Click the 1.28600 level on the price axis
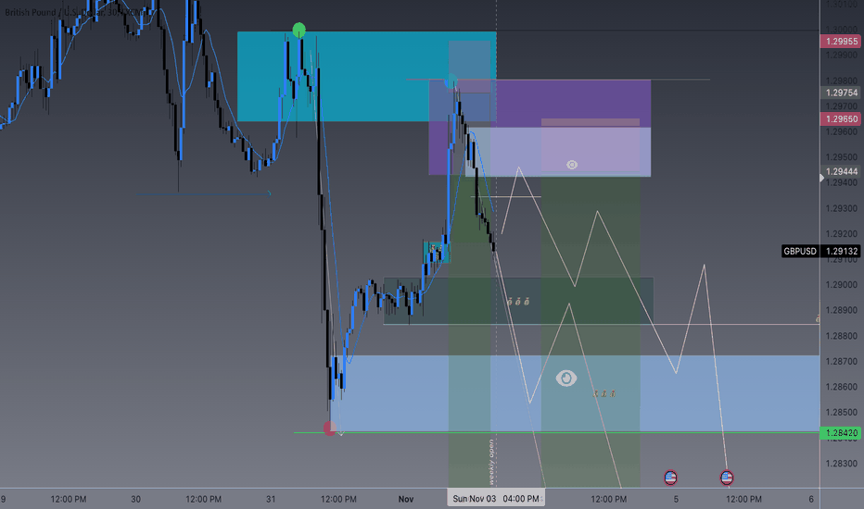Screen dimensions: 864x509 [x=842, y=387]
